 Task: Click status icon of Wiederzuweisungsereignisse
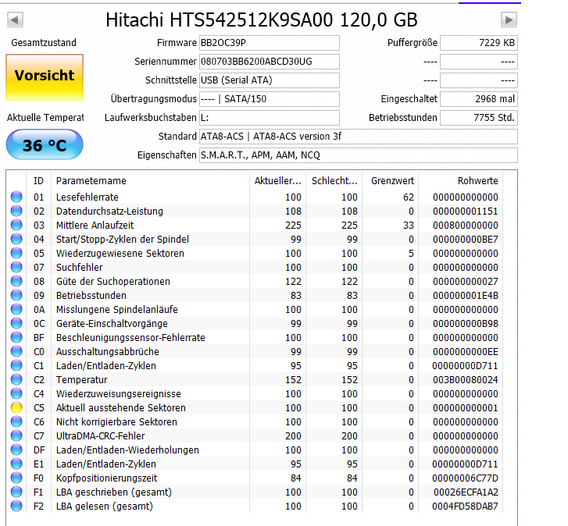[x=16, y=393]
